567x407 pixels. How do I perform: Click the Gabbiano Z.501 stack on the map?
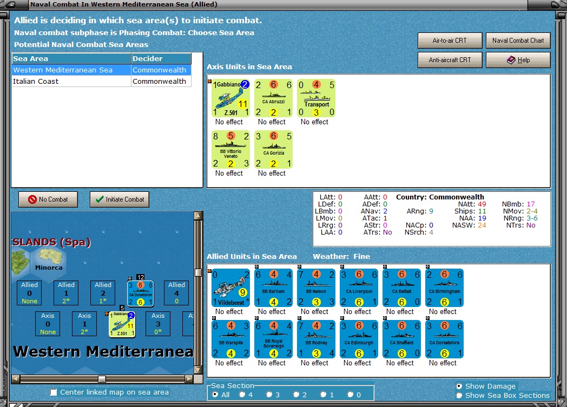tap(122, 324)
